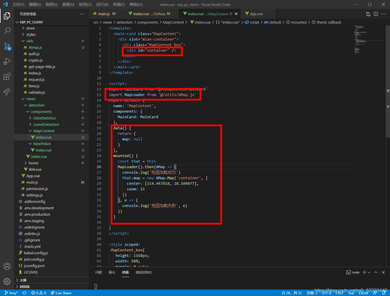Click the CRLF line ending status item

click(339, 293)
